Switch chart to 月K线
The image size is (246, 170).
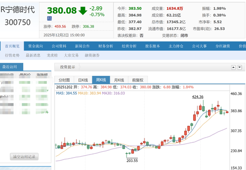click(119, 80)
